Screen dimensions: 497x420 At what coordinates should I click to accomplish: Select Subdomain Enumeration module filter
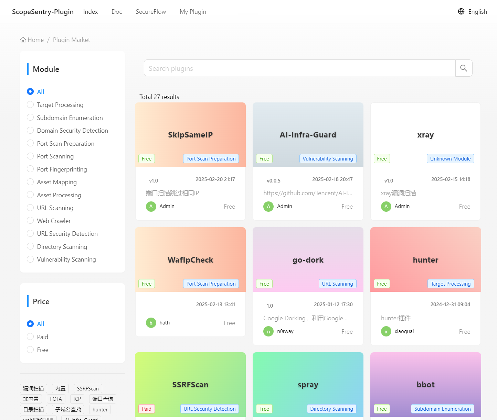(x=65, y=118)
